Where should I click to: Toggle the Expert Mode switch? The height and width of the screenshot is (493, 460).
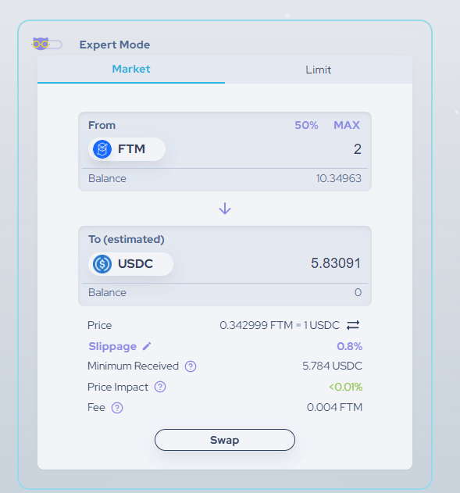click(x=47, y=44)
